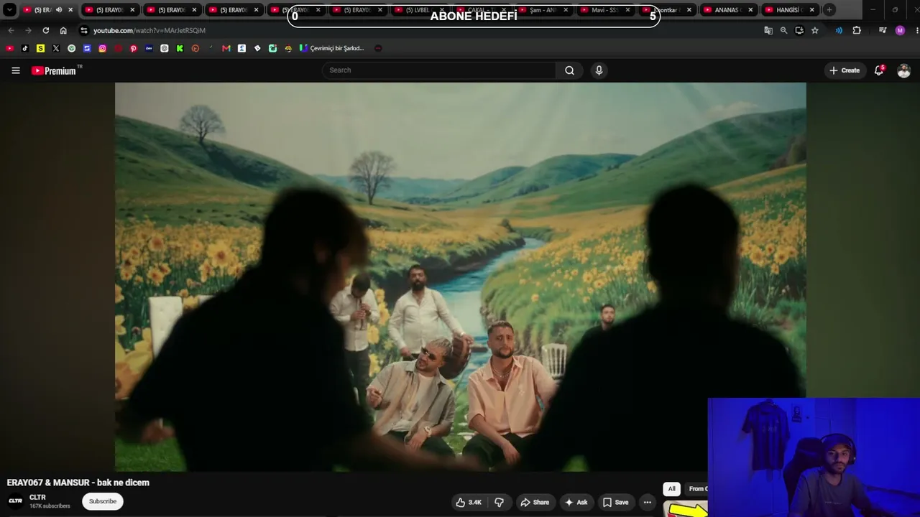Click the Ask button
The image size is (920, 517).
pos(576,503)
